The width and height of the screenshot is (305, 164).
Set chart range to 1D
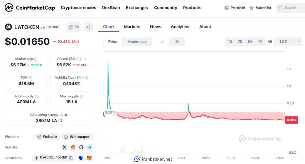230,42
